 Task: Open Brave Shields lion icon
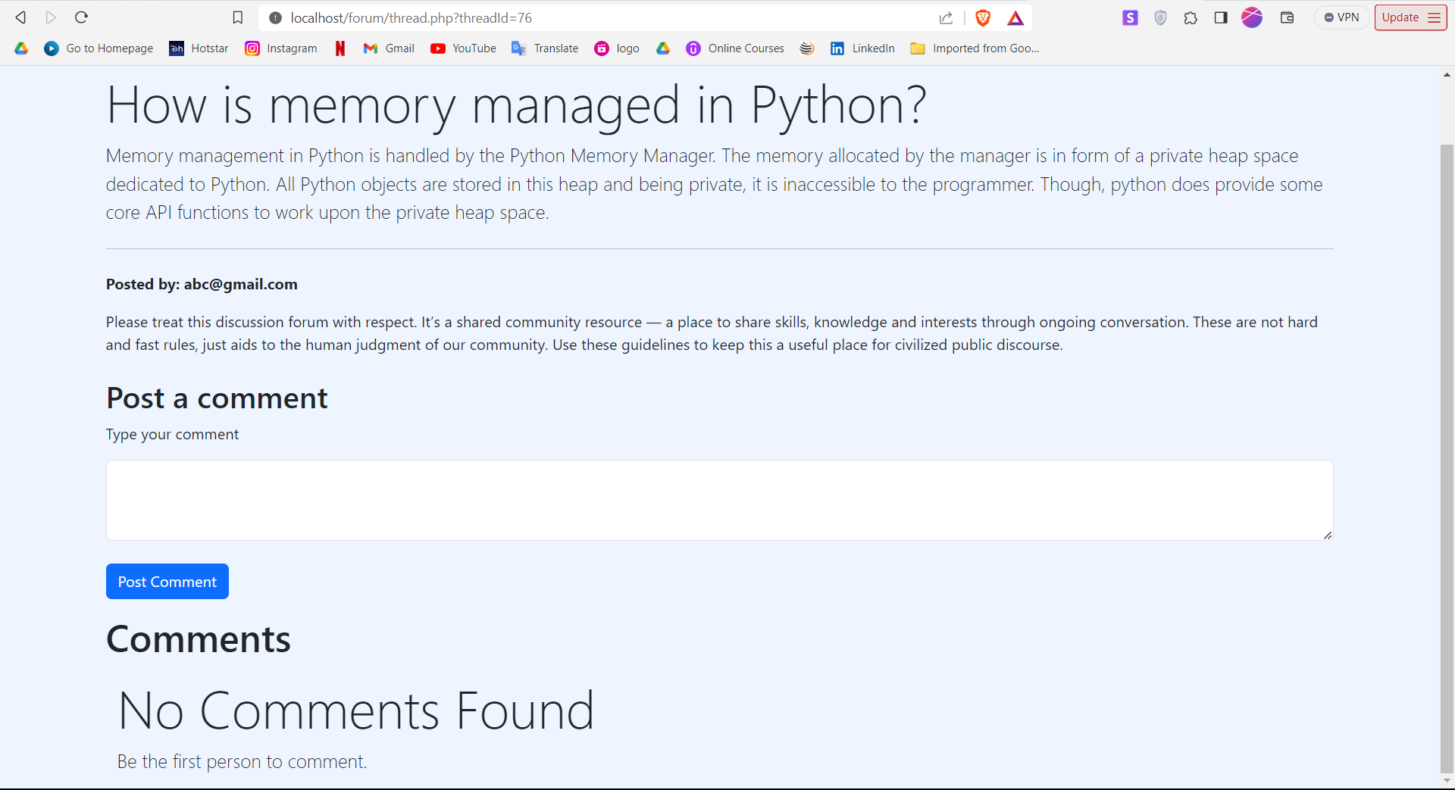(x=983, y=18)
